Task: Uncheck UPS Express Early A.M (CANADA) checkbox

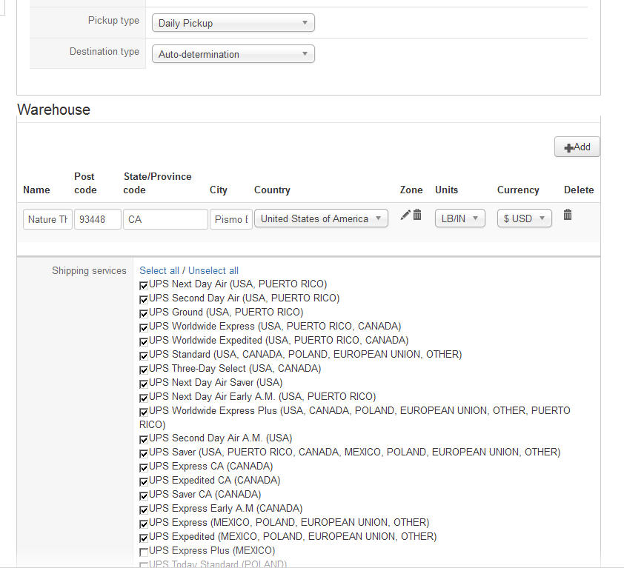Action: pos(144,509)
